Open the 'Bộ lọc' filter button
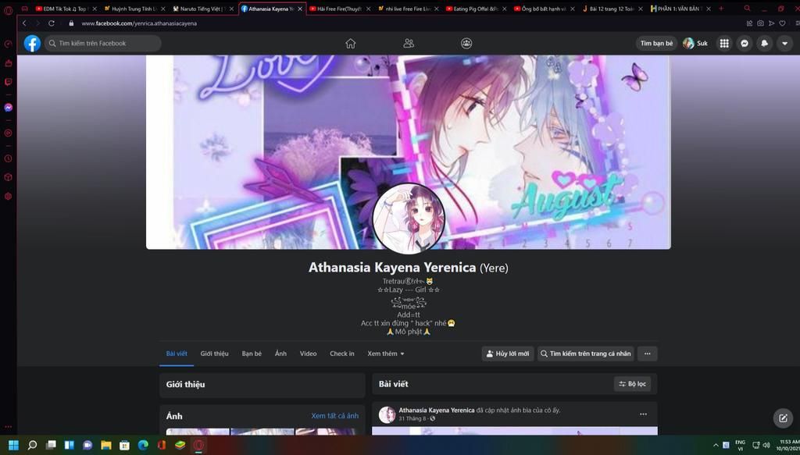The width and height of the screenshot is (800, 455). 632,384
